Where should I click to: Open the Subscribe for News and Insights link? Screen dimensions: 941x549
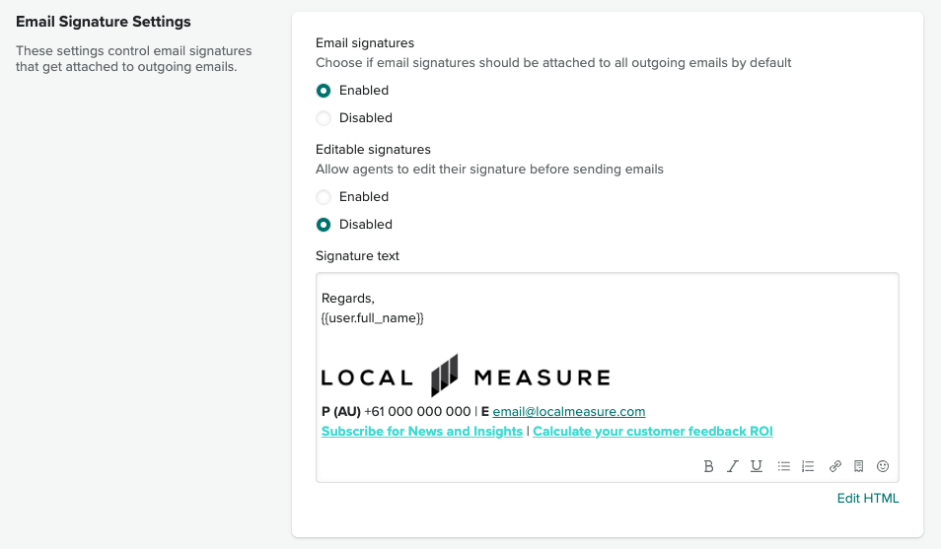click(x=422, y=432)
